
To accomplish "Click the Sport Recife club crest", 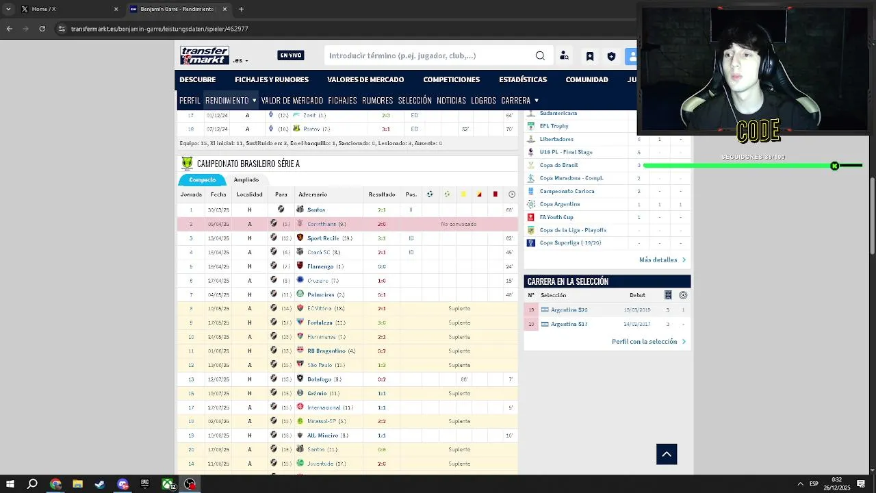I will pyautogui.click(x=300, y=238).
